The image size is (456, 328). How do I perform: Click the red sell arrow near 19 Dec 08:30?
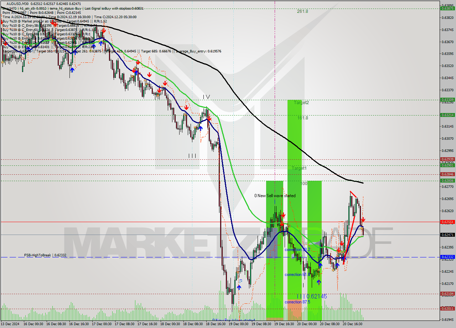tap(283, 215)
